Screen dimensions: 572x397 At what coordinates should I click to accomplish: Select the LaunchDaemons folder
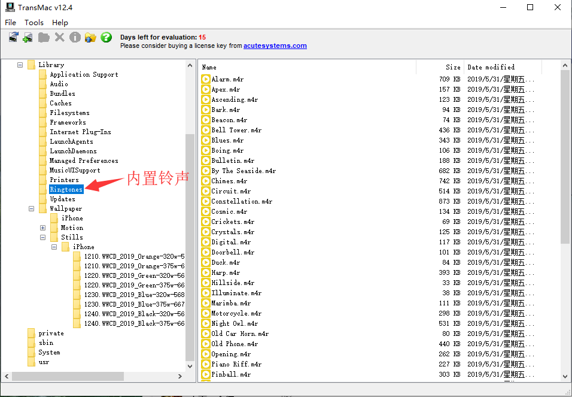coord(74,151)
